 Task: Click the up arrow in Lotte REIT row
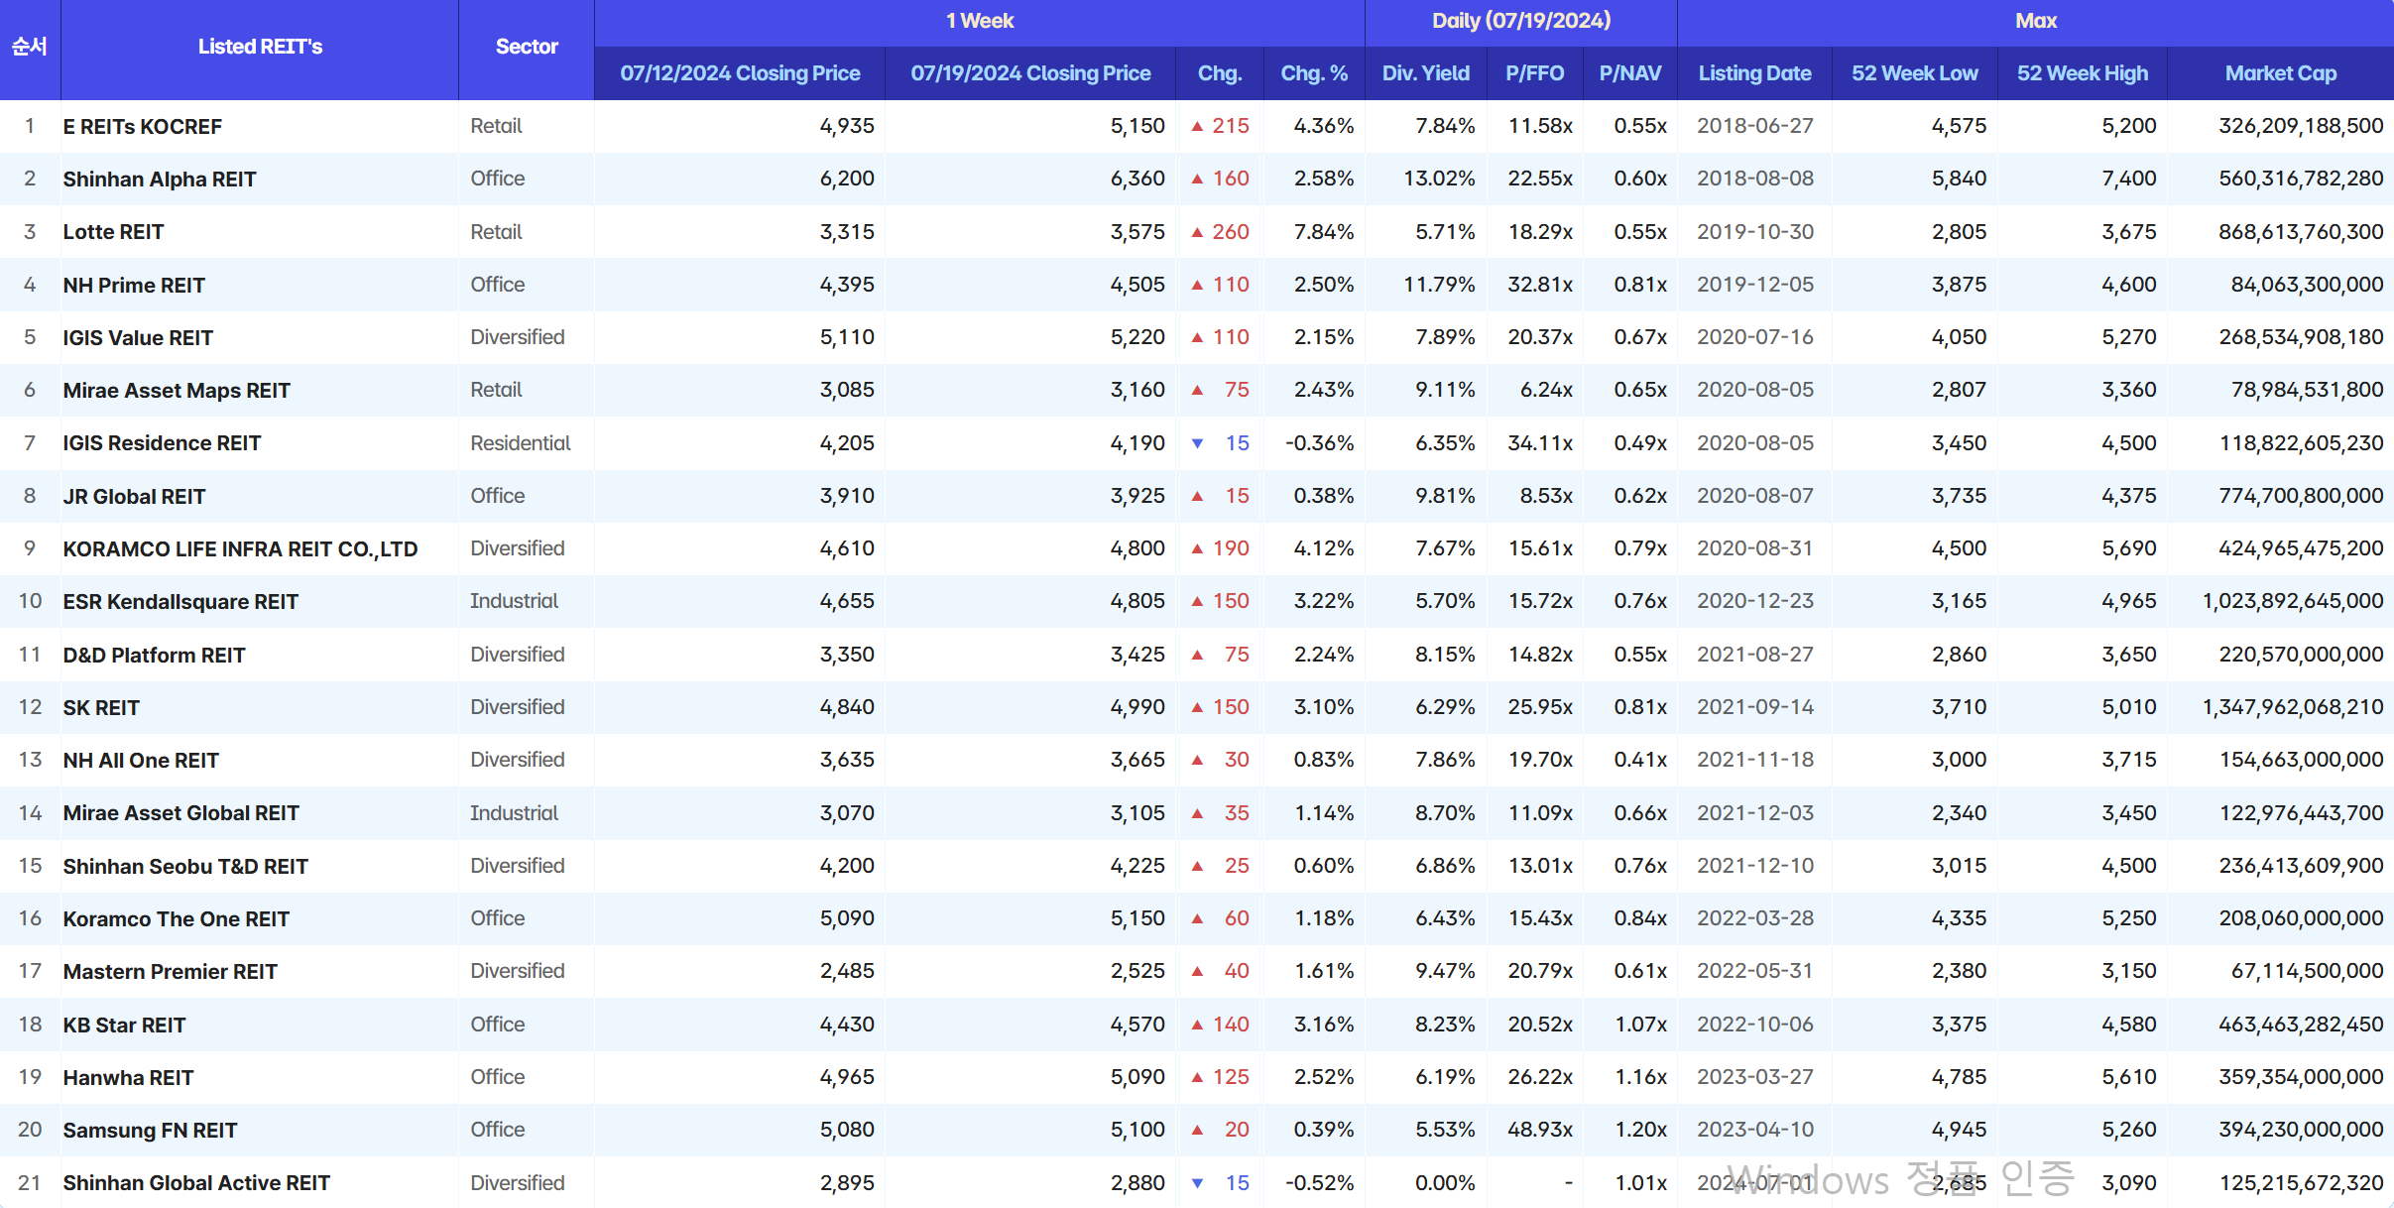pos(1197,232)
